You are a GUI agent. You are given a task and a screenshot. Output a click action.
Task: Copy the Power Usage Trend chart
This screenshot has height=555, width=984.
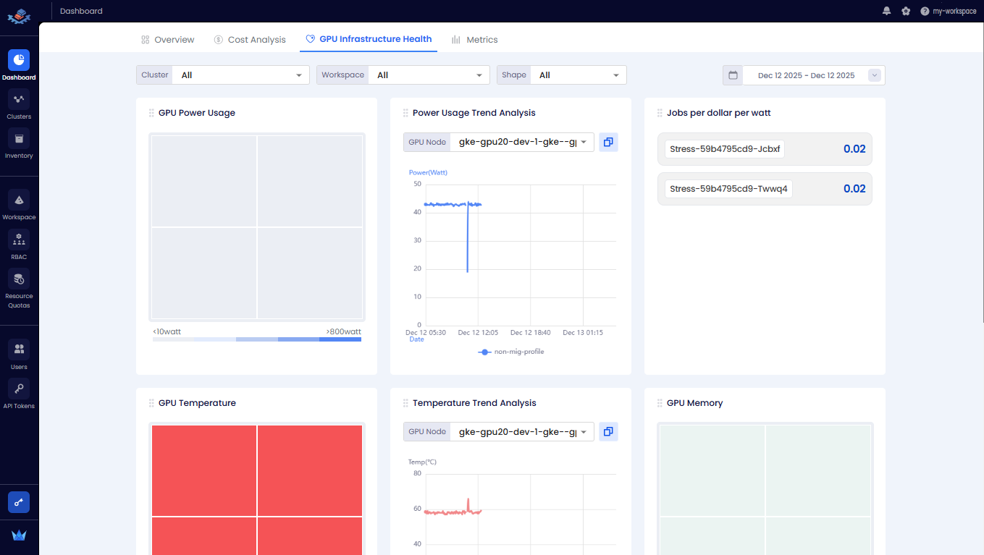click(608, 142)
